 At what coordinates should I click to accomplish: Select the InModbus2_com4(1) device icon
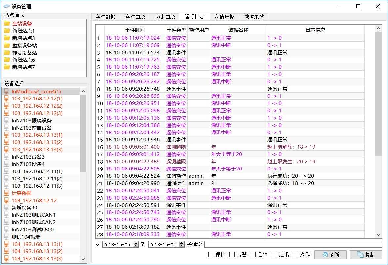(6, 91)
